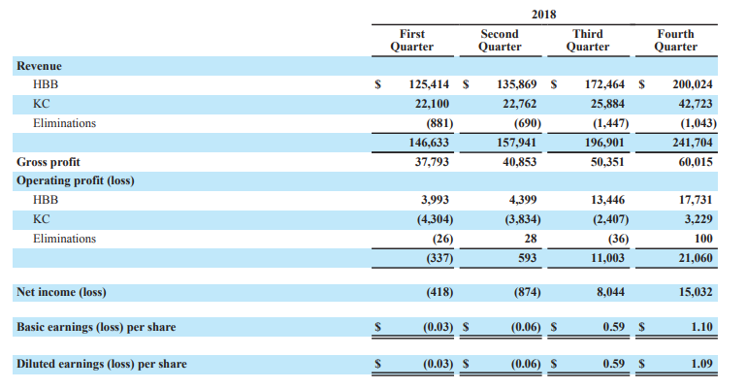Click HBB revenue value 135,869
This screenshot has width=747, height=389.
(x=516, y=84)
